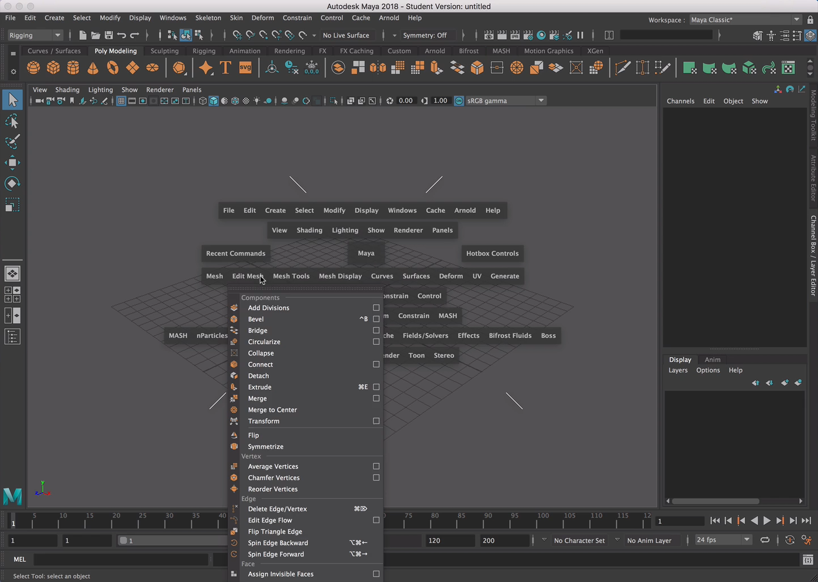This screenshot has height=582, width=818.
Task: Click the SVG import shelf icon
Action: click(245, 68)
